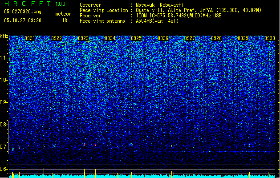Click the Ogata-vill. Akita-Pref. JAPAN location text
Viewport: 280px width, 178px height.
199,10
